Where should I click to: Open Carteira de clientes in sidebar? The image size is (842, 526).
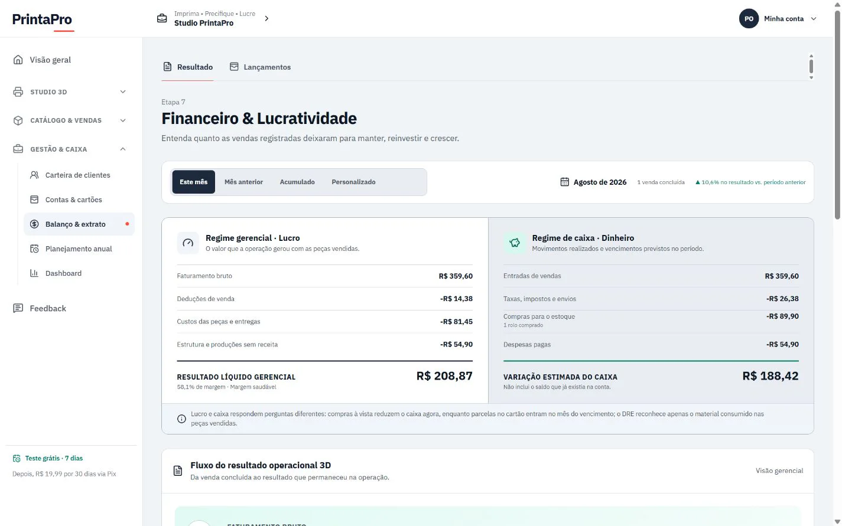[x=78, y=175]
